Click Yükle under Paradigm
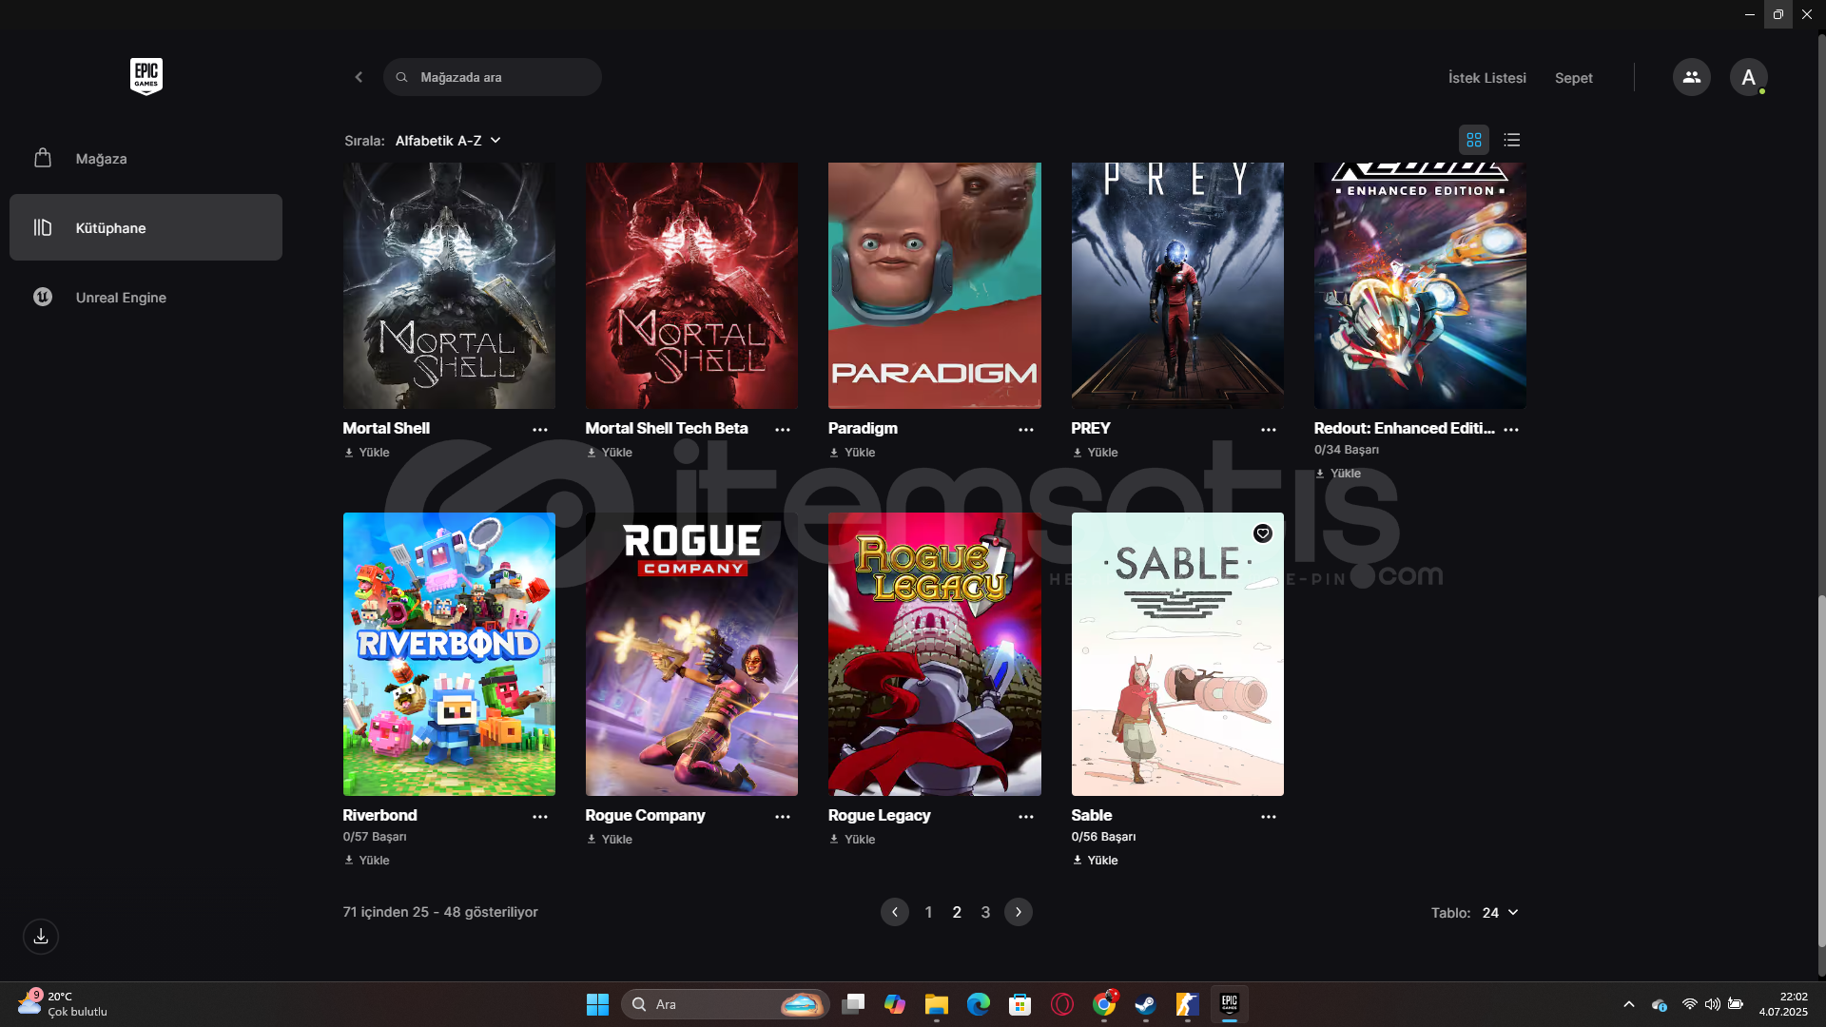This screenshot has height=1027, width=1826. (852, 453)
